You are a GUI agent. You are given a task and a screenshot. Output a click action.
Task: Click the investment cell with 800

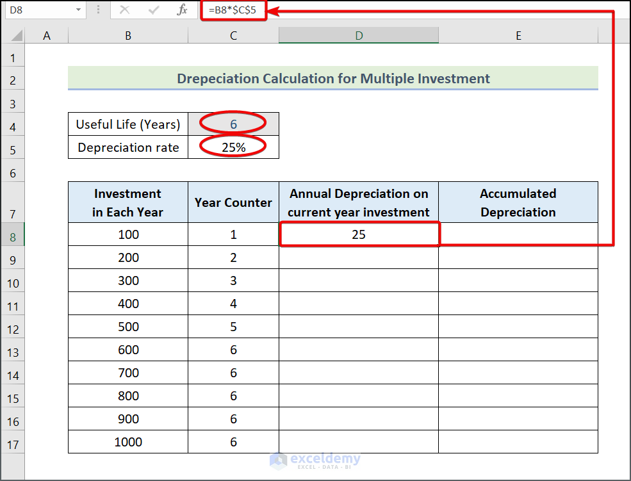pos(128,396)
